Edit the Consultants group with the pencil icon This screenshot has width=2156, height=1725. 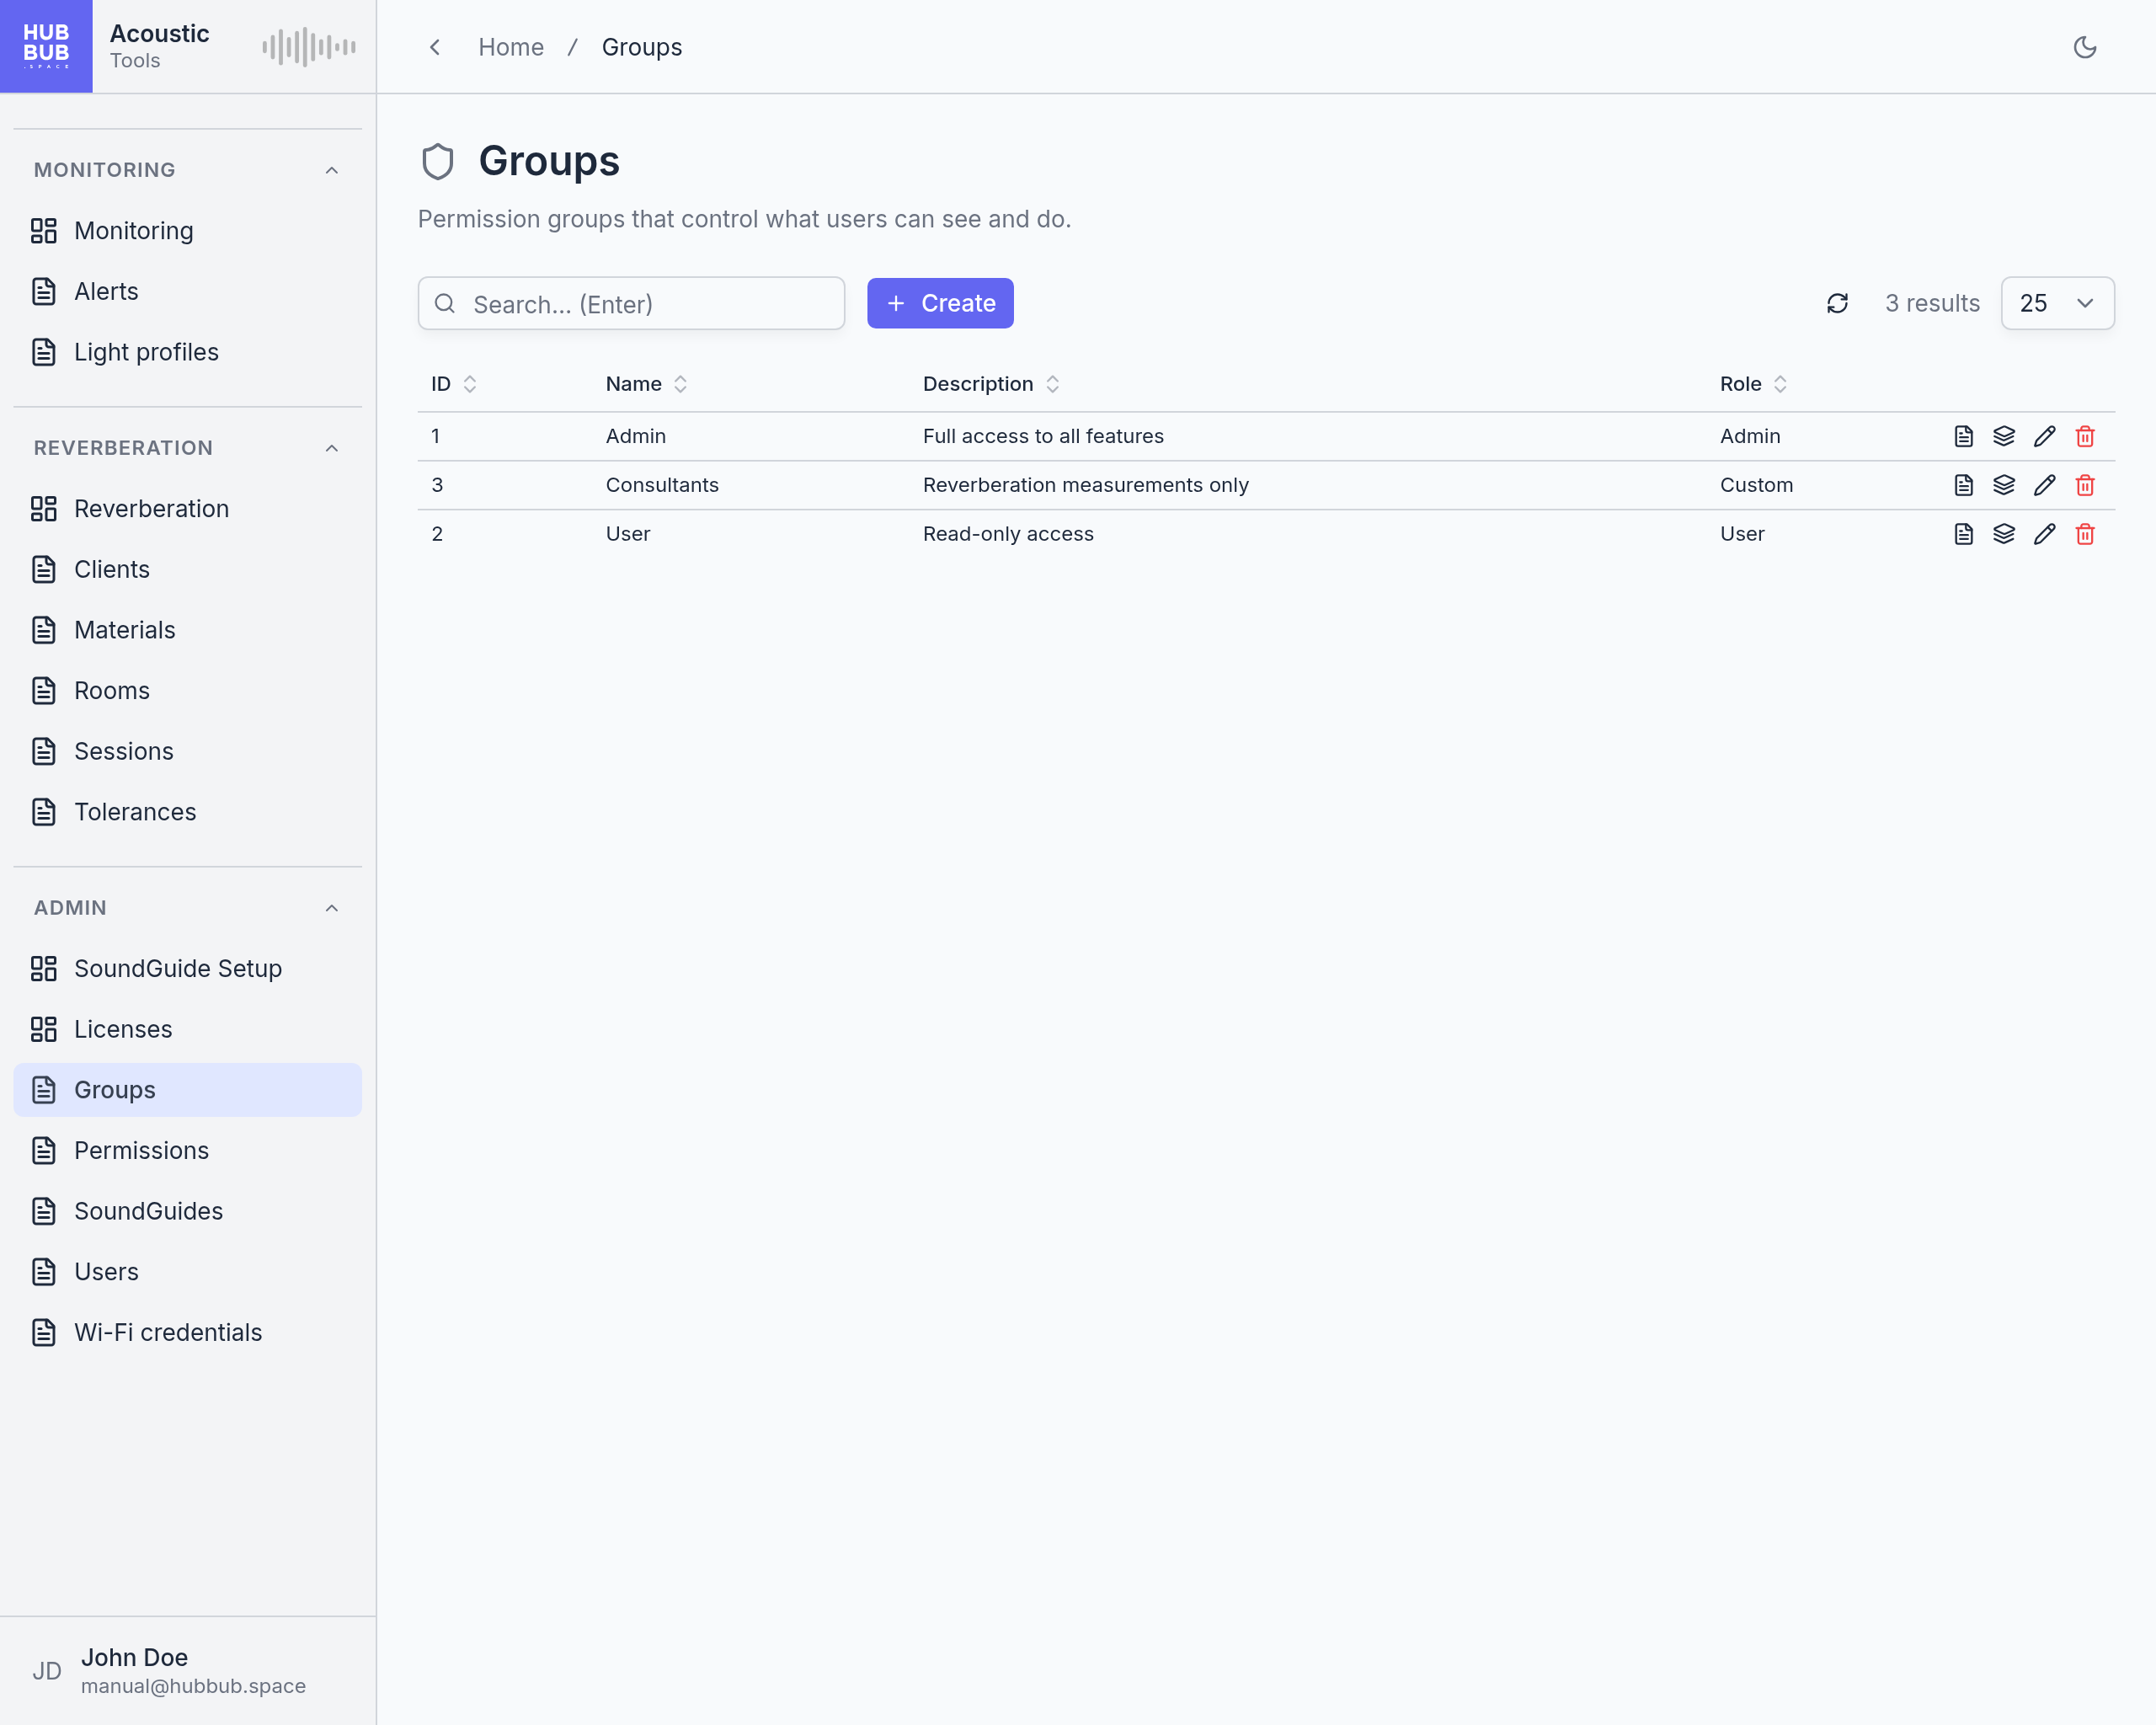2044,485
